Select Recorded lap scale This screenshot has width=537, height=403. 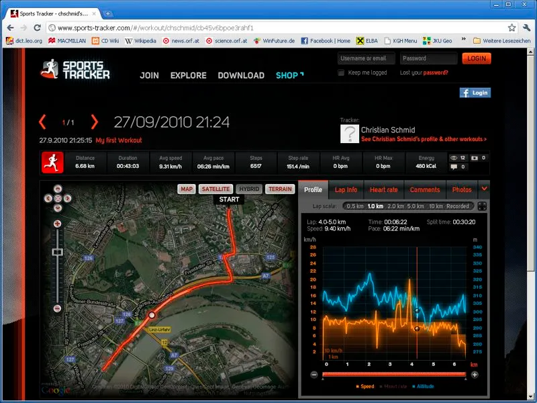[458, 206]
